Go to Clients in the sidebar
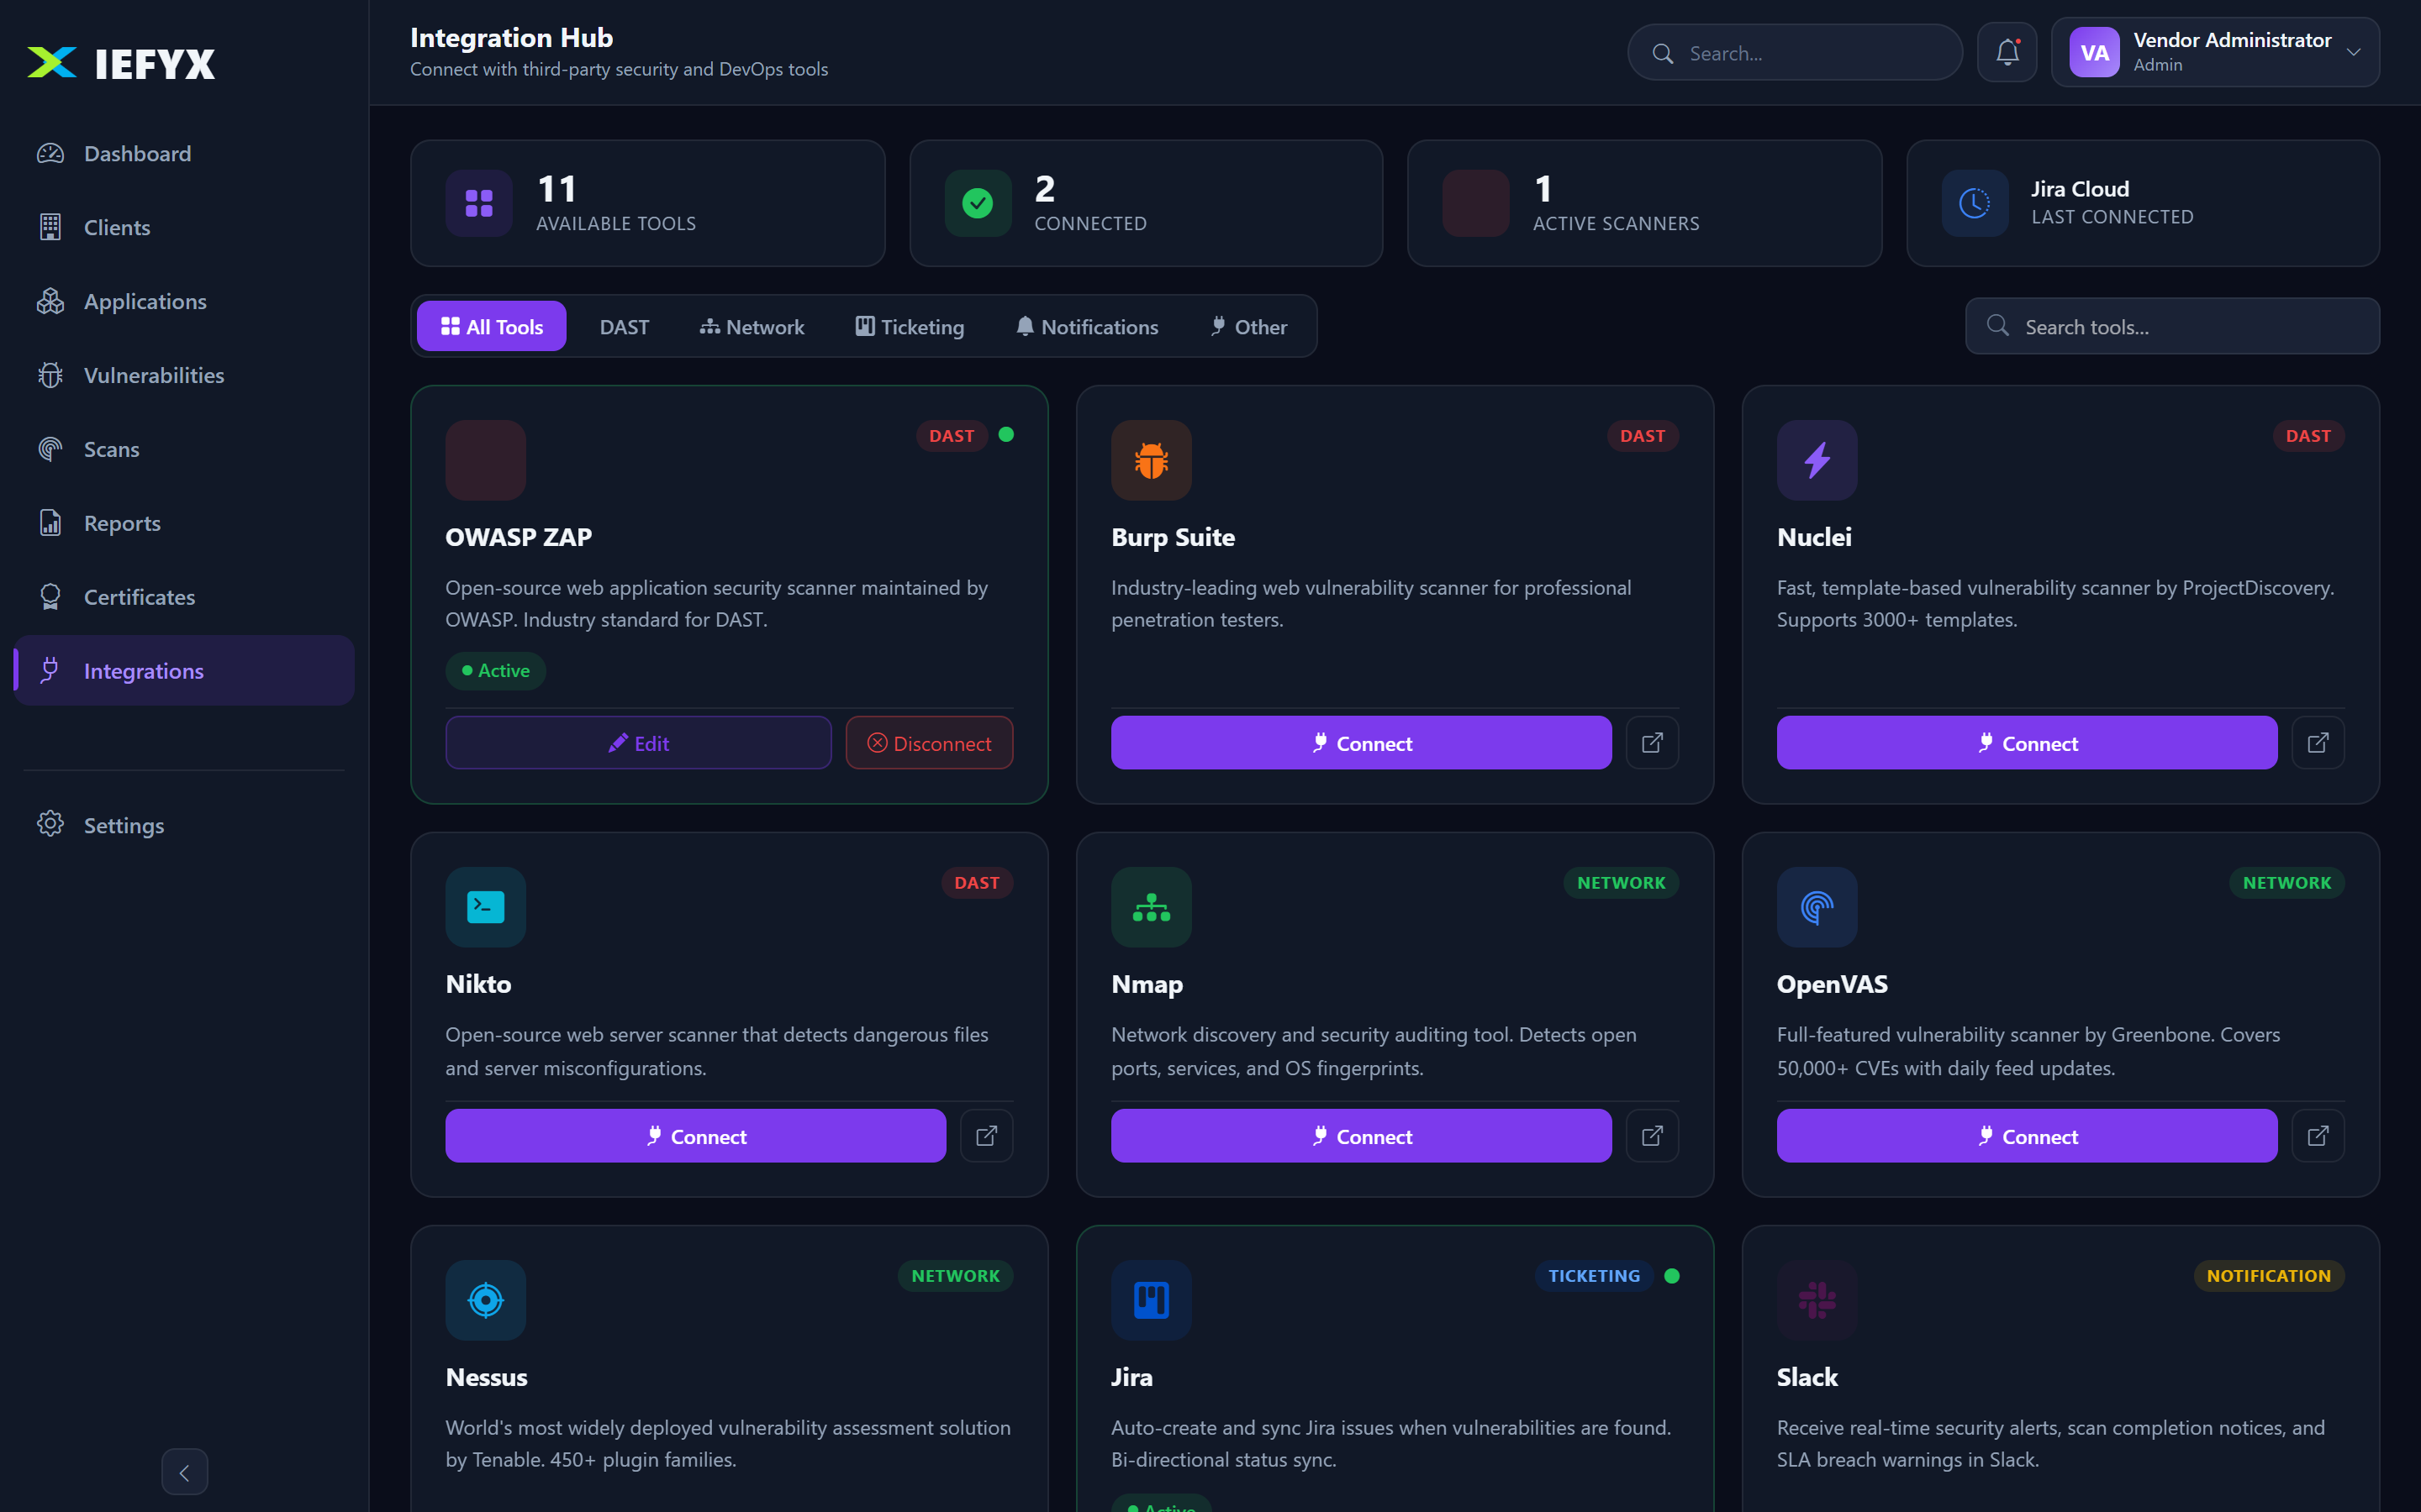 tap(184, 228)
